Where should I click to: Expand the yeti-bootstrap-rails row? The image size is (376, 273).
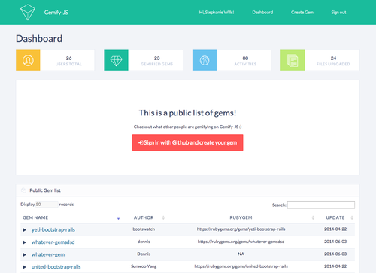[24, 229]
